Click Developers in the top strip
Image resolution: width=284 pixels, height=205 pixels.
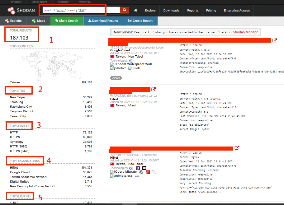[x=40, y=2]
